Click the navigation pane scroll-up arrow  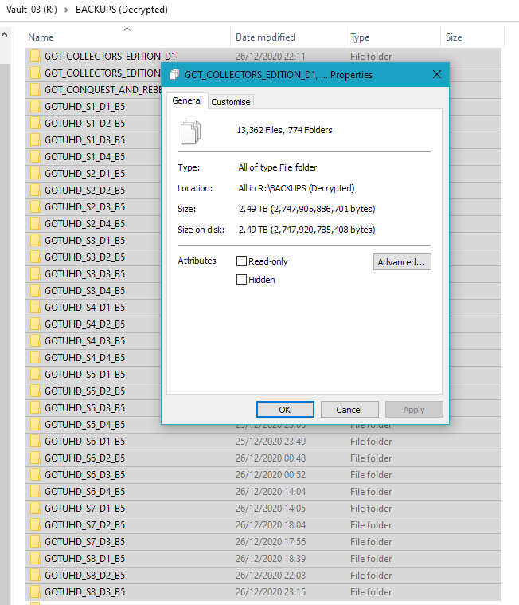(x=4, y=35)
